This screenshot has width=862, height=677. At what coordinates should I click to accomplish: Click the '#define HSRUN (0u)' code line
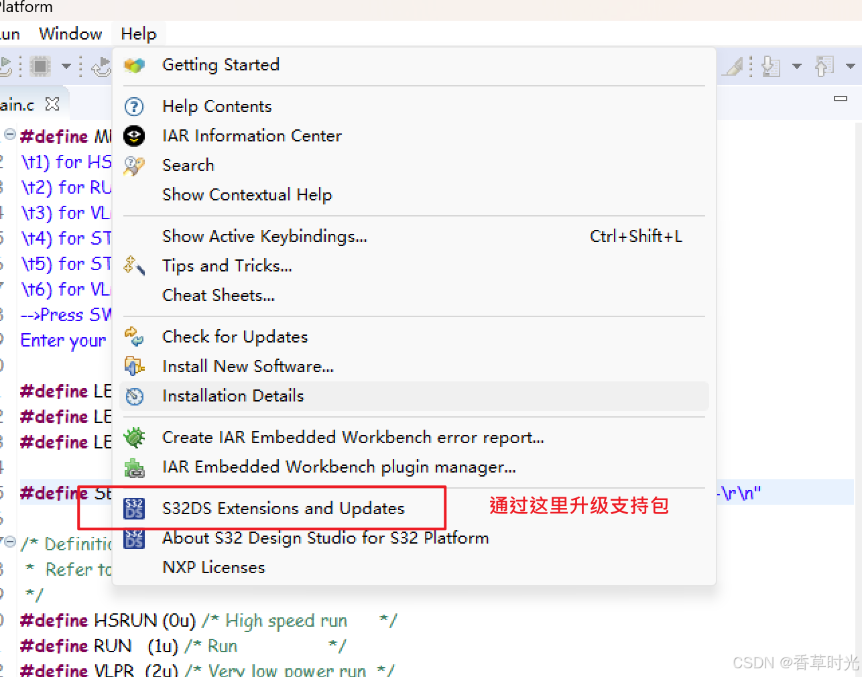(208, 621)
